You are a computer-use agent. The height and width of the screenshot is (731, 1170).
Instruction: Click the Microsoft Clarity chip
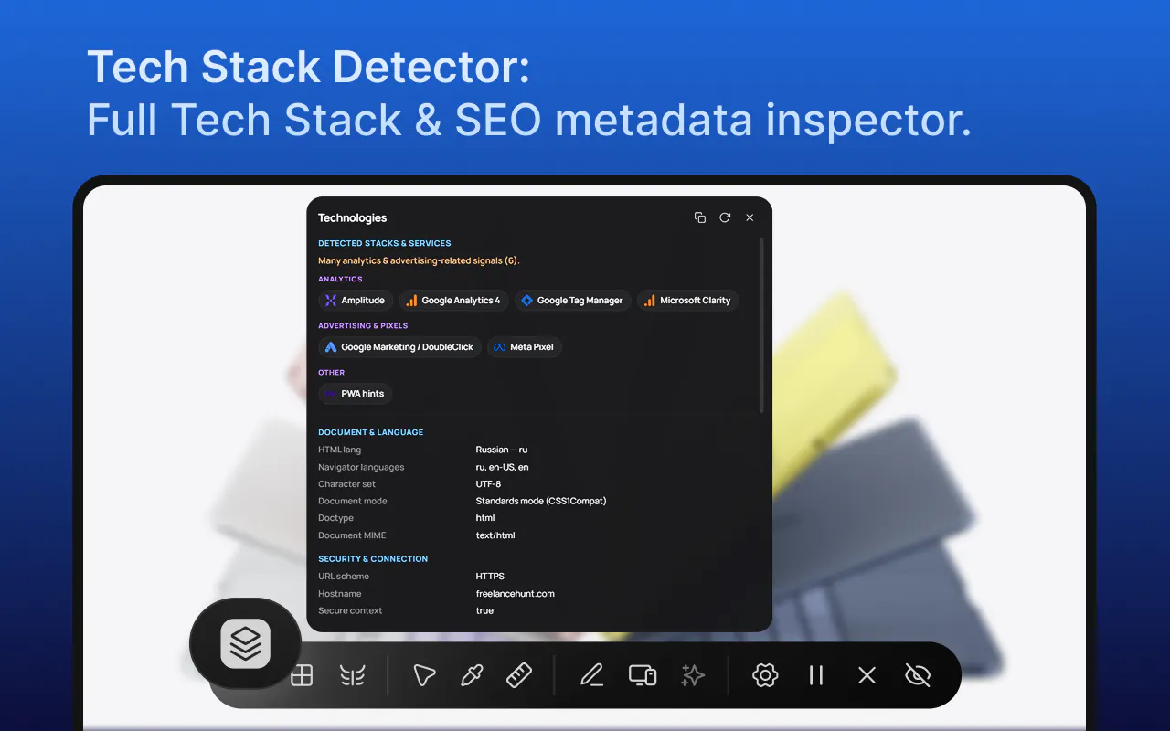(687, 301)
